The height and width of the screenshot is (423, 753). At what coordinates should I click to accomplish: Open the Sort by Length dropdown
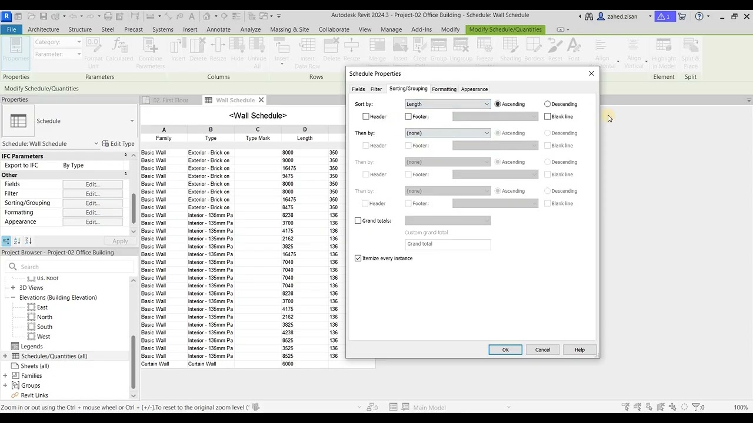[448, 104]
